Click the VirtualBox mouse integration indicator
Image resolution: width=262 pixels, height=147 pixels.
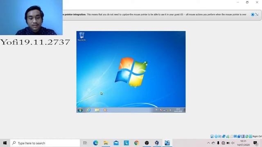pyautogui.click(x=246, y=136)
